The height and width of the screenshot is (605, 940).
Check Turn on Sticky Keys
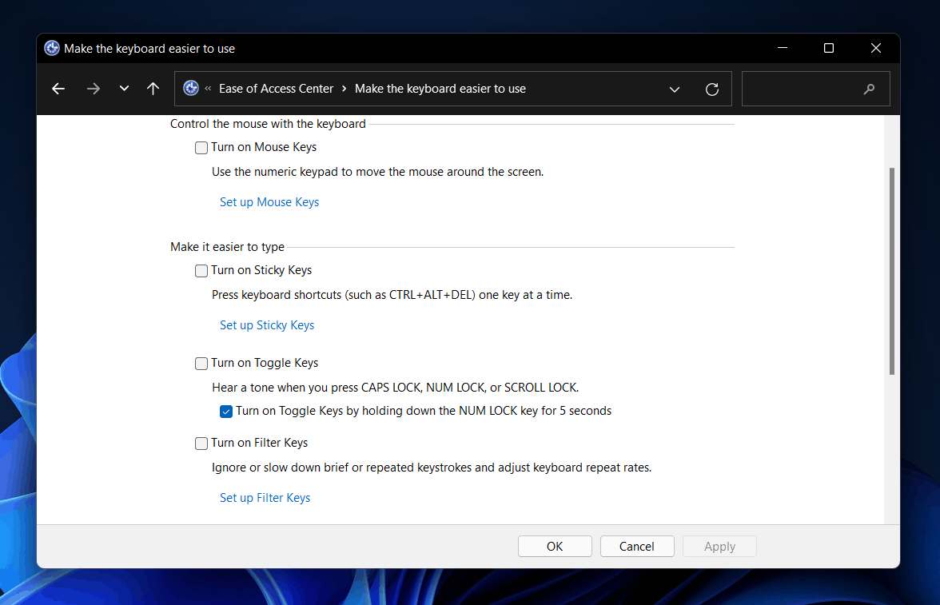[201, 271]
